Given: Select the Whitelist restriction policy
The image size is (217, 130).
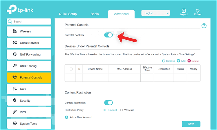Looking at the screenshot, I should point(122,110).
